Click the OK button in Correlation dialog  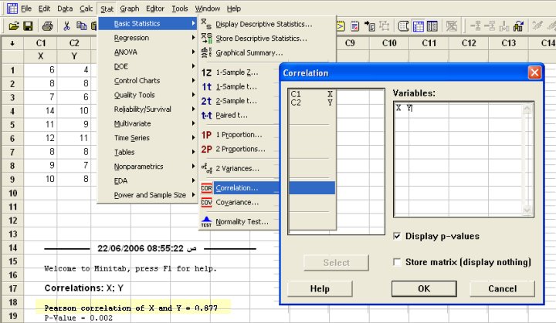[x=424, y=288]
